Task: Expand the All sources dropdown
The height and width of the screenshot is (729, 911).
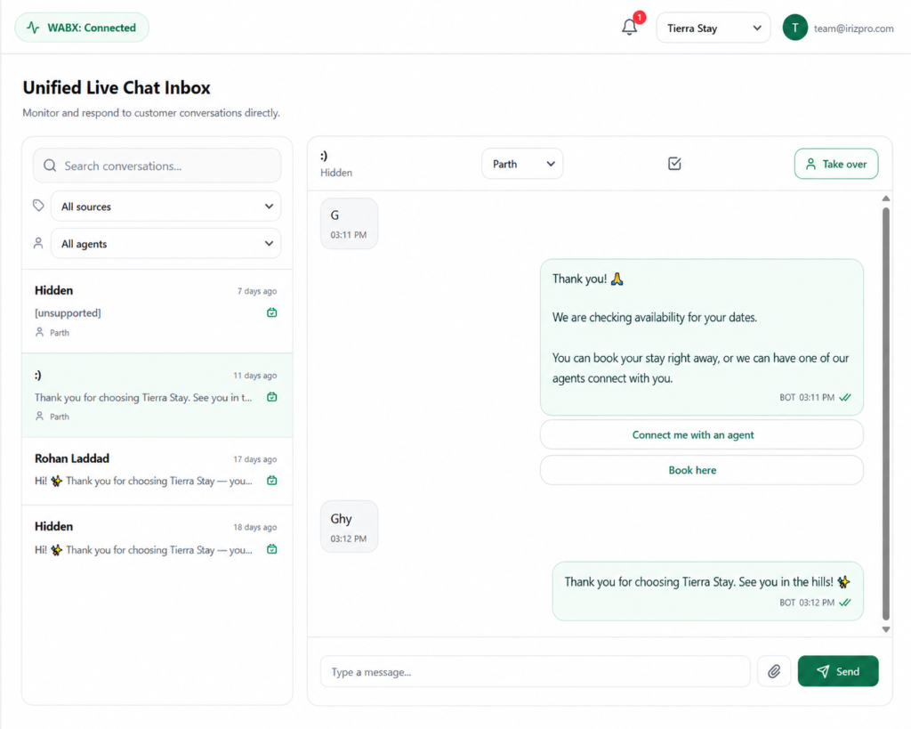Action: pos(165,207)
